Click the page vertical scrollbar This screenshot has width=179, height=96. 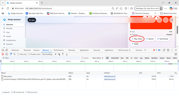point(177,29)
